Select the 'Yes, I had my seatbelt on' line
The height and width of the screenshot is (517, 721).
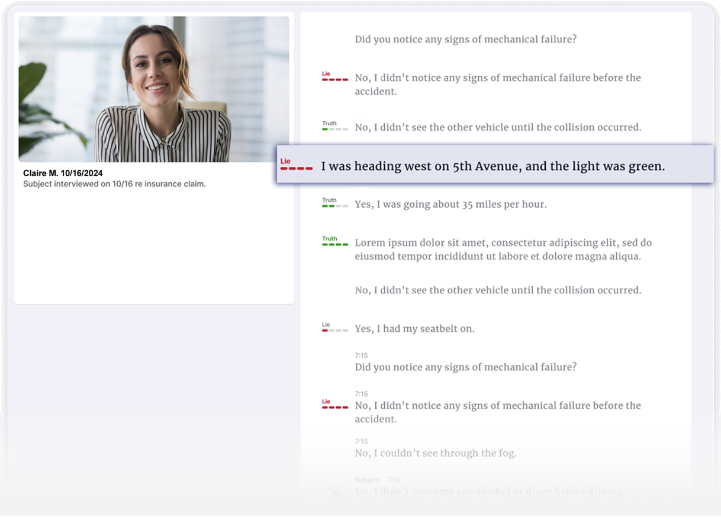[x=414, y=329]
